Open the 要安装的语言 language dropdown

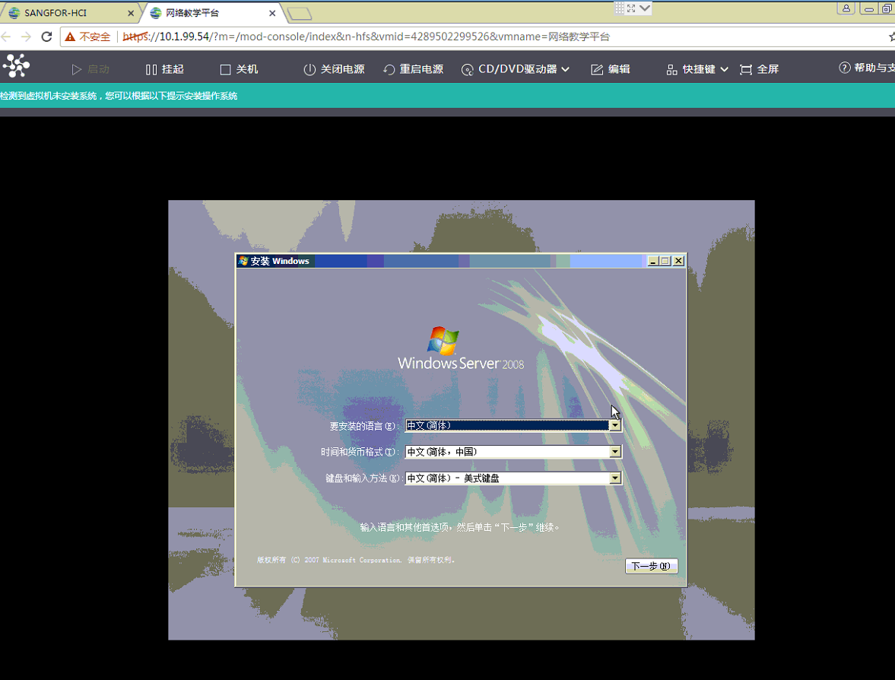click(614, 425)
